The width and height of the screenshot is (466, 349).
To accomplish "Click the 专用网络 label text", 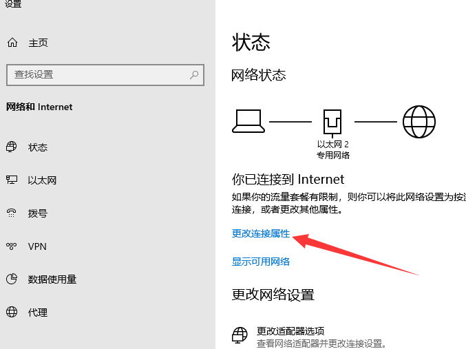I will pyautogui.click(x=333, y=155).
